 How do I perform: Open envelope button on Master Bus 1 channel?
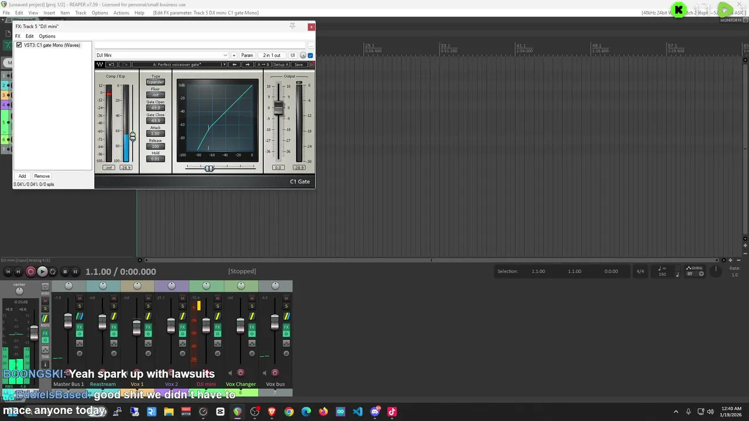[x=80, y=343]
